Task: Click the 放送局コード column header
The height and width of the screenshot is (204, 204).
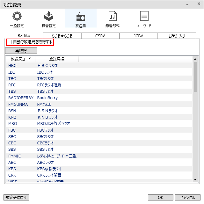Action: click(x=21, y=59)
